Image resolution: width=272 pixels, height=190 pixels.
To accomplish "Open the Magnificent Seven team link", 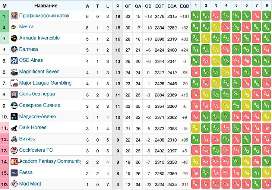I will pos(39,72).
